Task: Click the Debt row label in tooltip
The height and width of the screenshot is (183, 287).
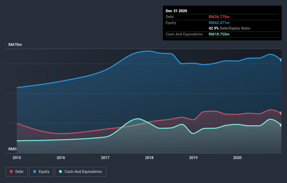Action: tap(170, 17)
